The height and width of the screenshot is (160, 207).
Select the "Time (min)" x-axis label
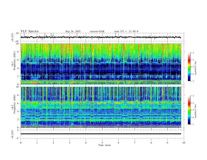105,145
